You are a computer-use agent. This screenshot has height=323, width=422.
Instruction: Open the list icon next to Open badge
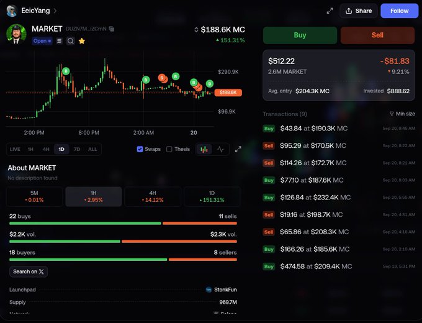(59, 41)
